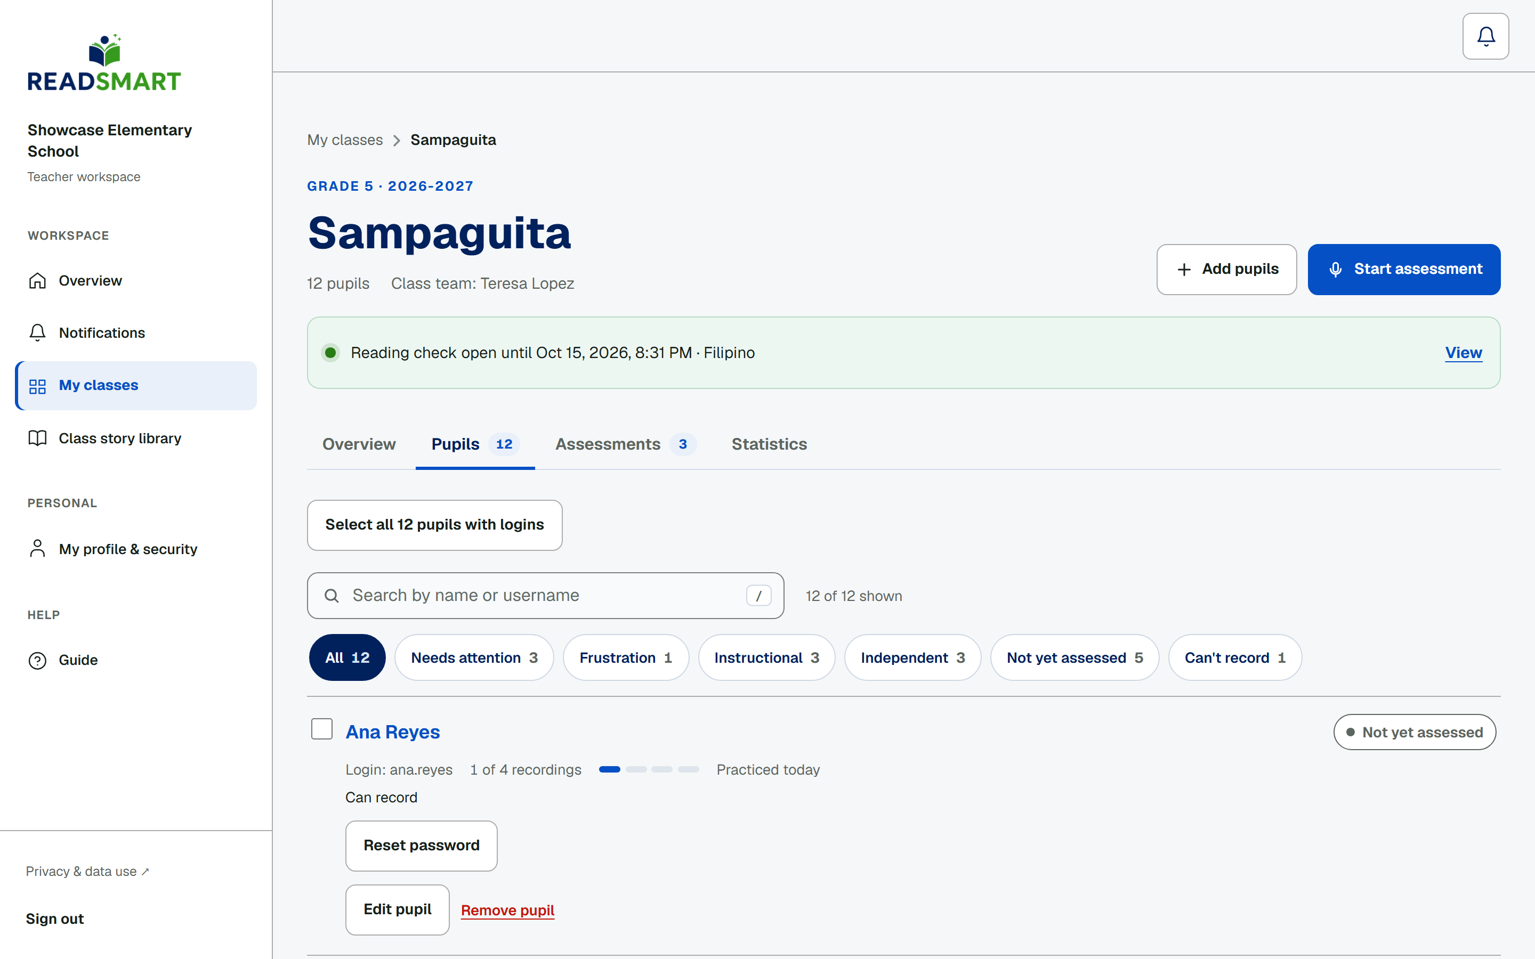
Task: Sign out of the workspace
Action: tap(54, 919)
